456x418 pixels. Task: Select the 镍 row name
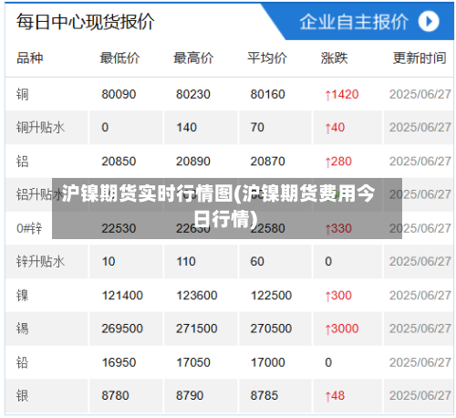pos(23,296)
